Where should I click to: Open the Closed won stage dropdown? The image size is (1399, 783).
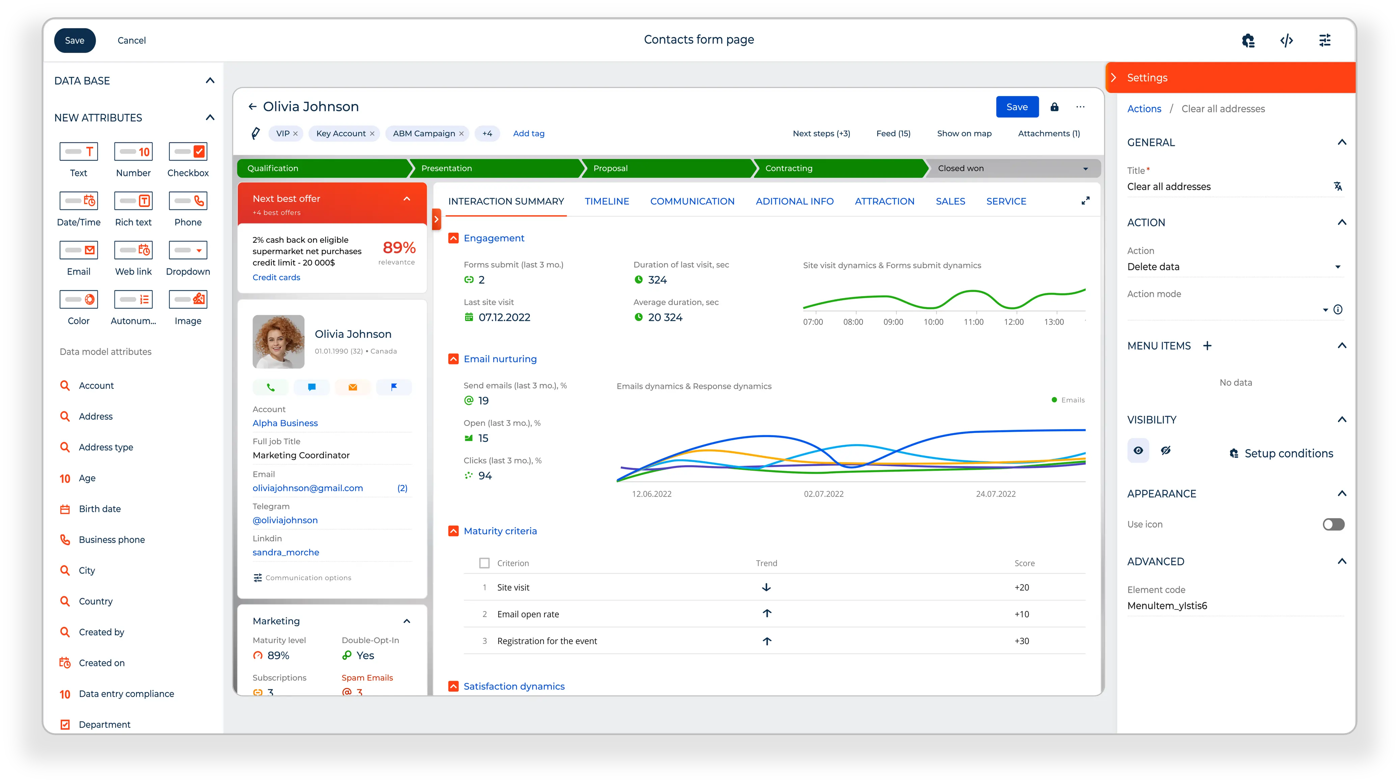[x=1086, y=168]
